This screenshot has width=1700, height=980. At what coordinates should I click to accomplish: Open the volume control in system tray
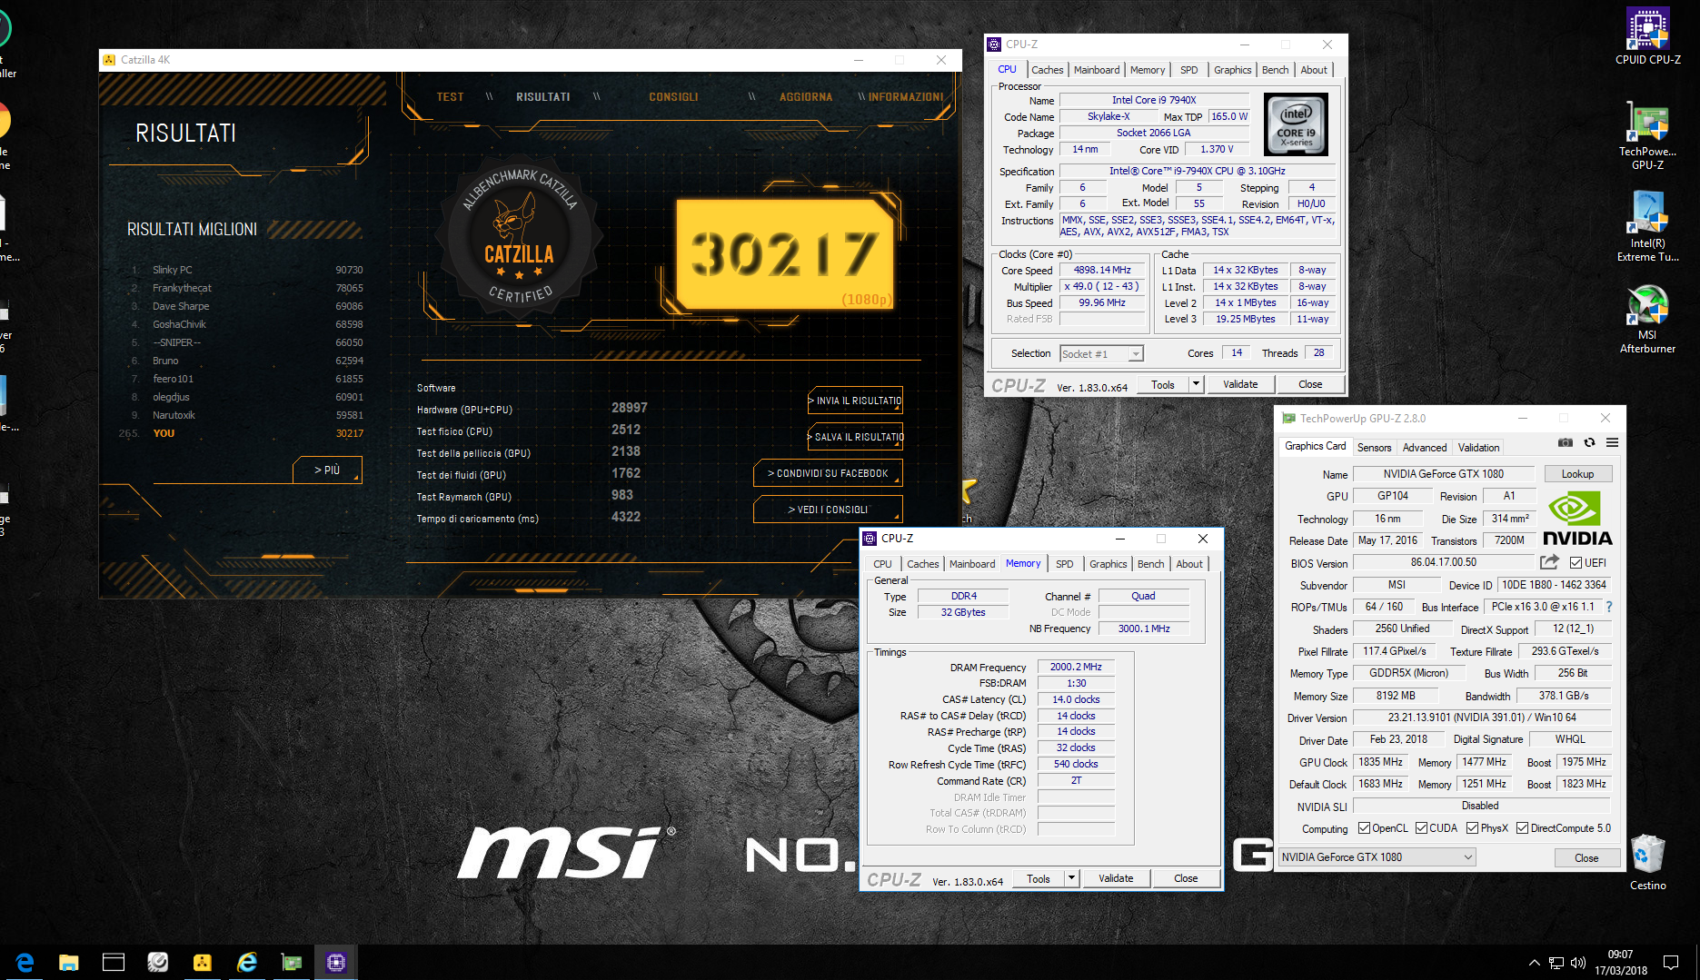coord(1577,963)
